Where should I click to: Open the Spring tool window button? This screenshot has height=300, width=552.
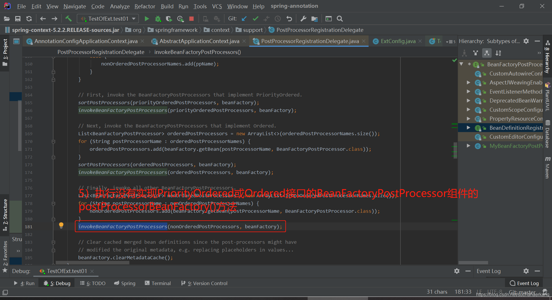(x=125, y=283)
